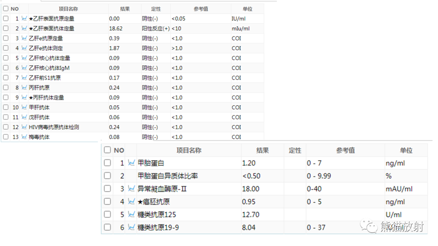The width and height of the screenshot is (438, 246).
Task: Tick select-all checkbox in tumor marker table header
Action: pyautogui.click(x=107, y=150)
